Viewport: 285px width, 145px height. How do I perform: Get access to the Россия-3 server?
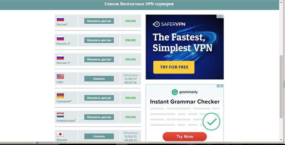pyautogui.click(x=99, y=59)
